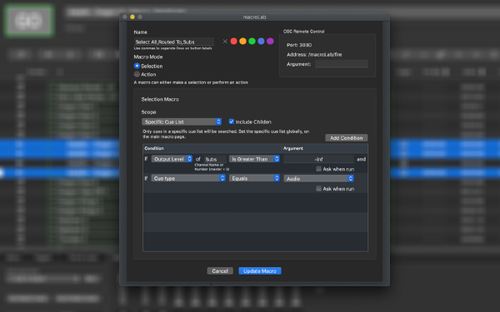Open the Cue type condition dropdown

[188, 178]
